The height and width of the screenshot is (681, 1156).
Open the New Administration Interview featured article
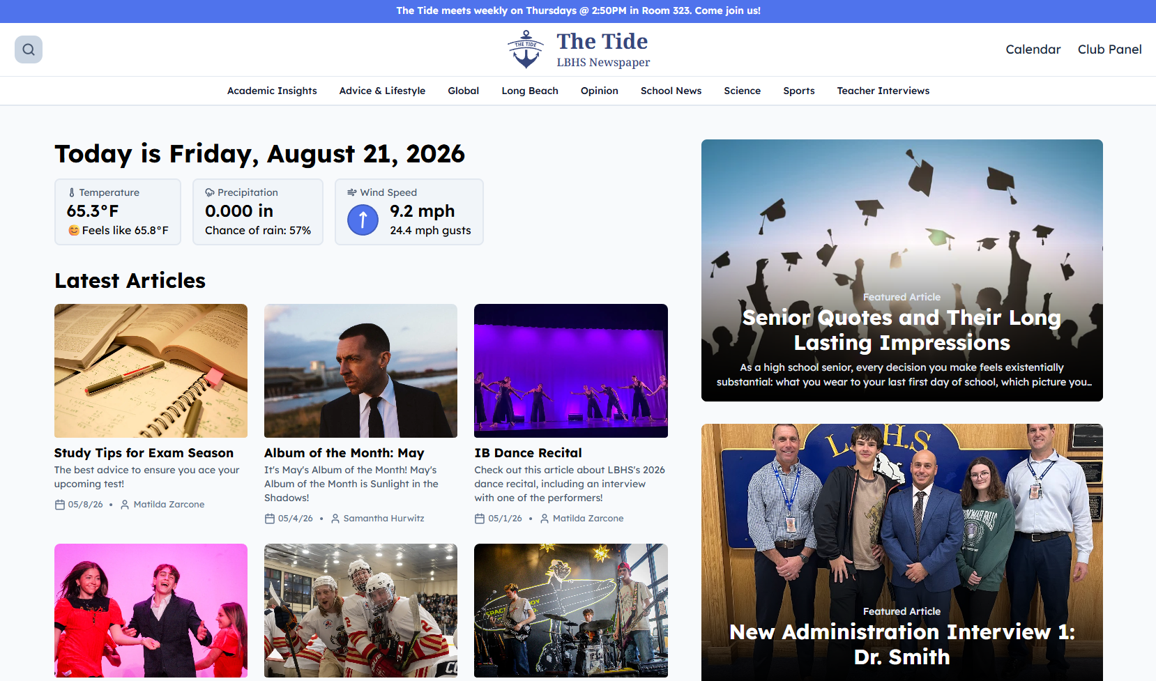(x=902, y=552)
